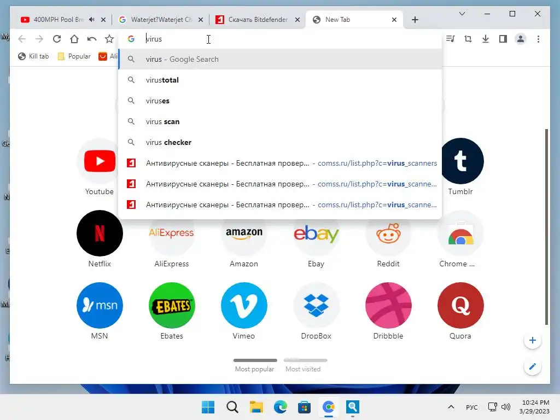Close the Waterjet tab
560x420 pixels.
click(201, 20)
